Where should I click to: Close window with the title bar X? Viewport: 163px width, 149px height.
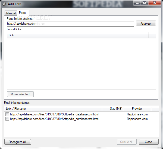coord(155,3)
